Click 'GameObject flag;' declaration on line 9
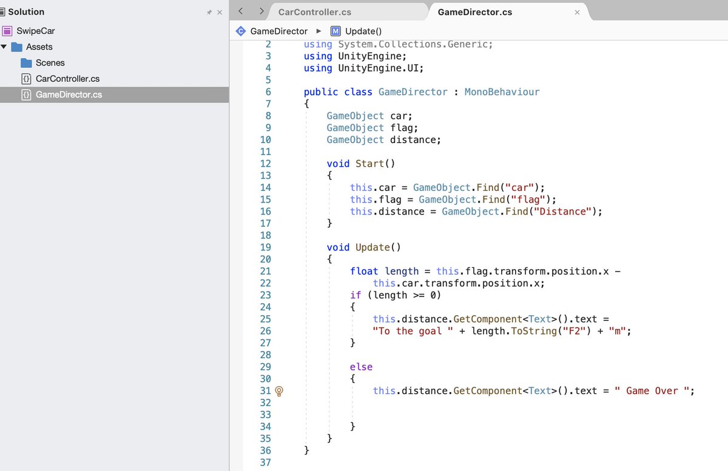The width and height of the screenshot is (728, 471). coord(372,128)
